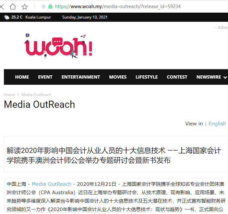Click the Media OutReach breadcrumb

(36, 95)
